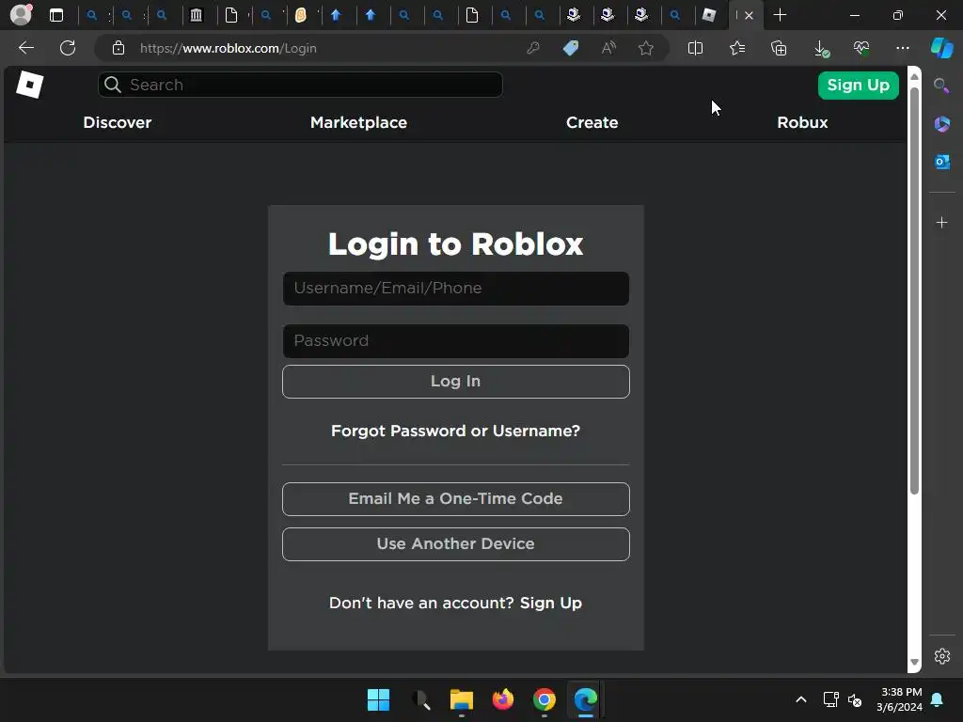Show Downloads via the download arrow icon

point(821,49)
